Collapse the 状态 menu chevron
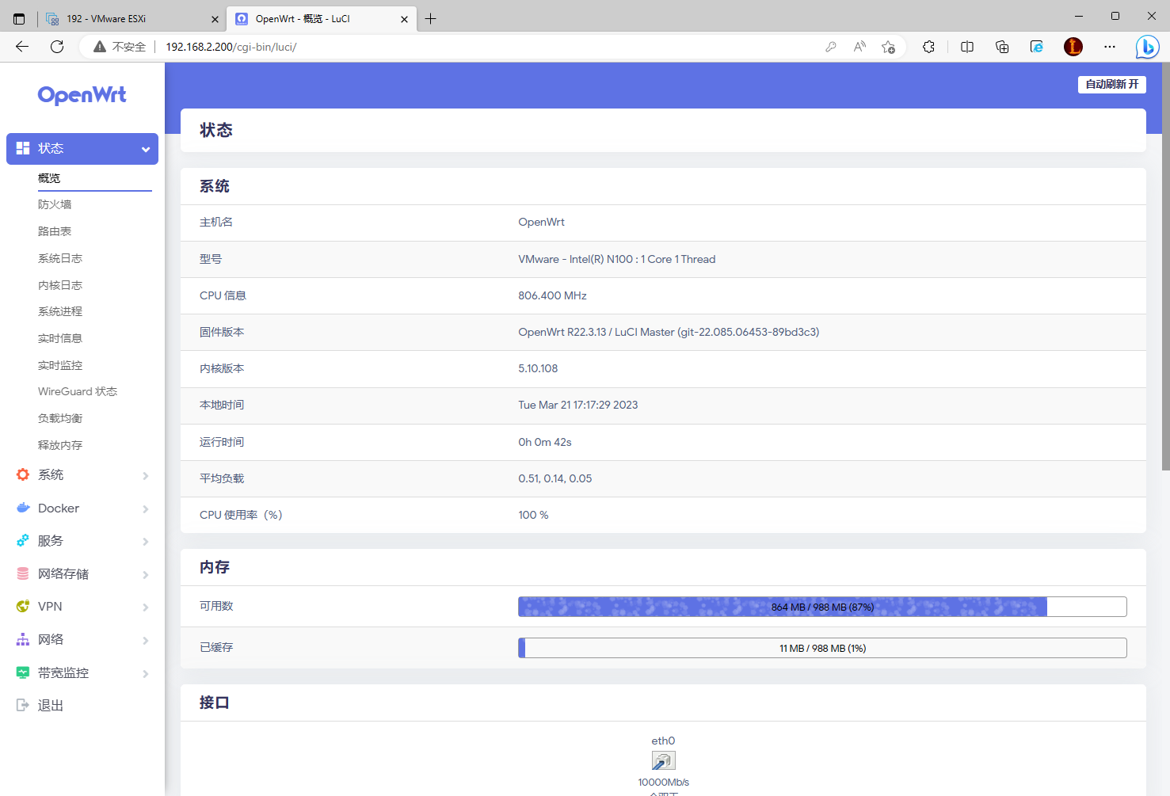The width and height of the screenshot is (1170, 796). pyautogui.click(x=146, y=149)
